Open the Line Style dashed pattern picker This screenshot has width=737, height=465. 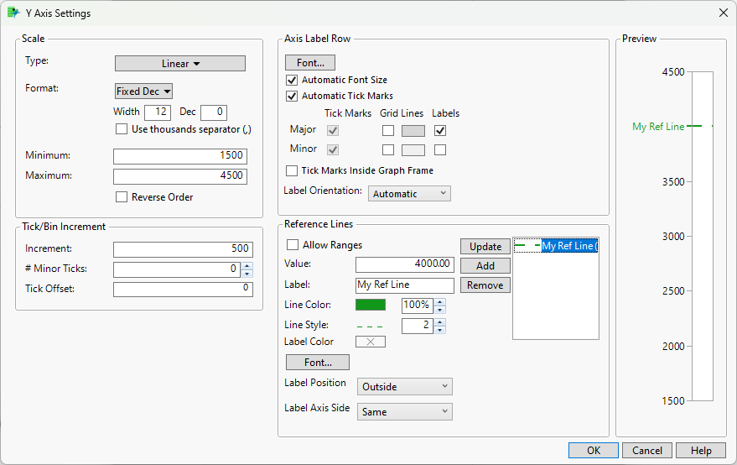pyautogui.click(x=370, y=326)
